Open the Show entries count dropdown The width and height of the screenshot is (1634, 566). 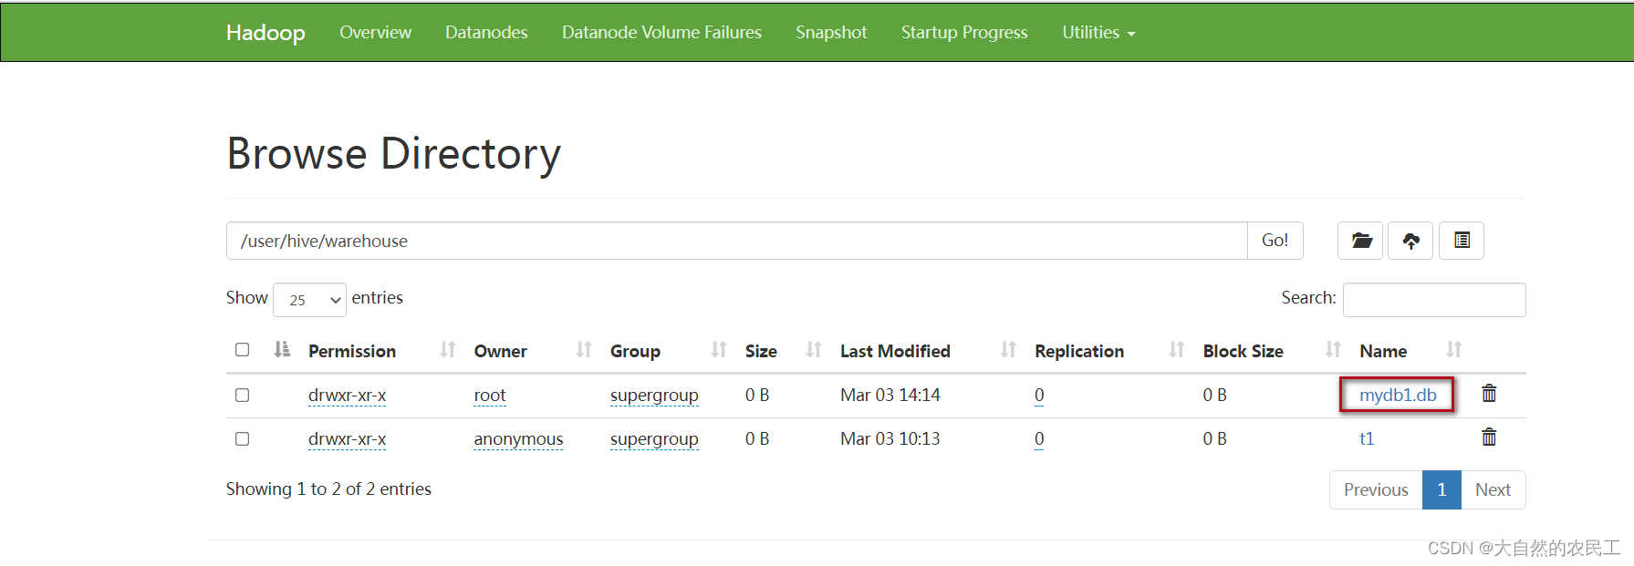coord(309,300)
